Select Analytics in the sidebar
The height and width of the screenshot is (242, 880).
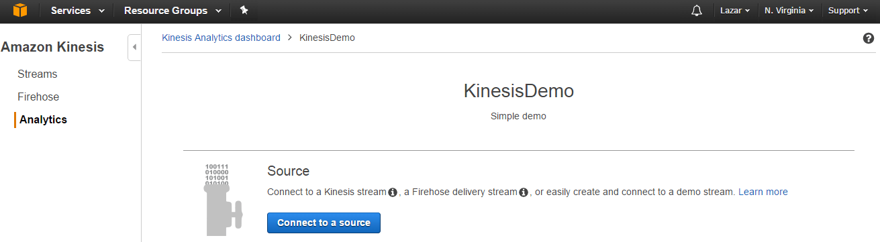(x=43, y=120)
